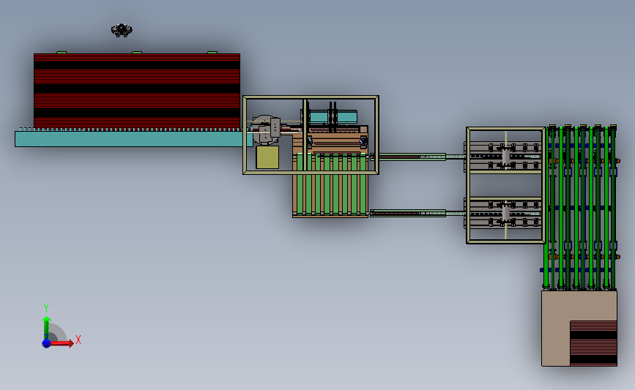
Task: Select the upper rail joining the center and right frames
Action: (418, 157)
